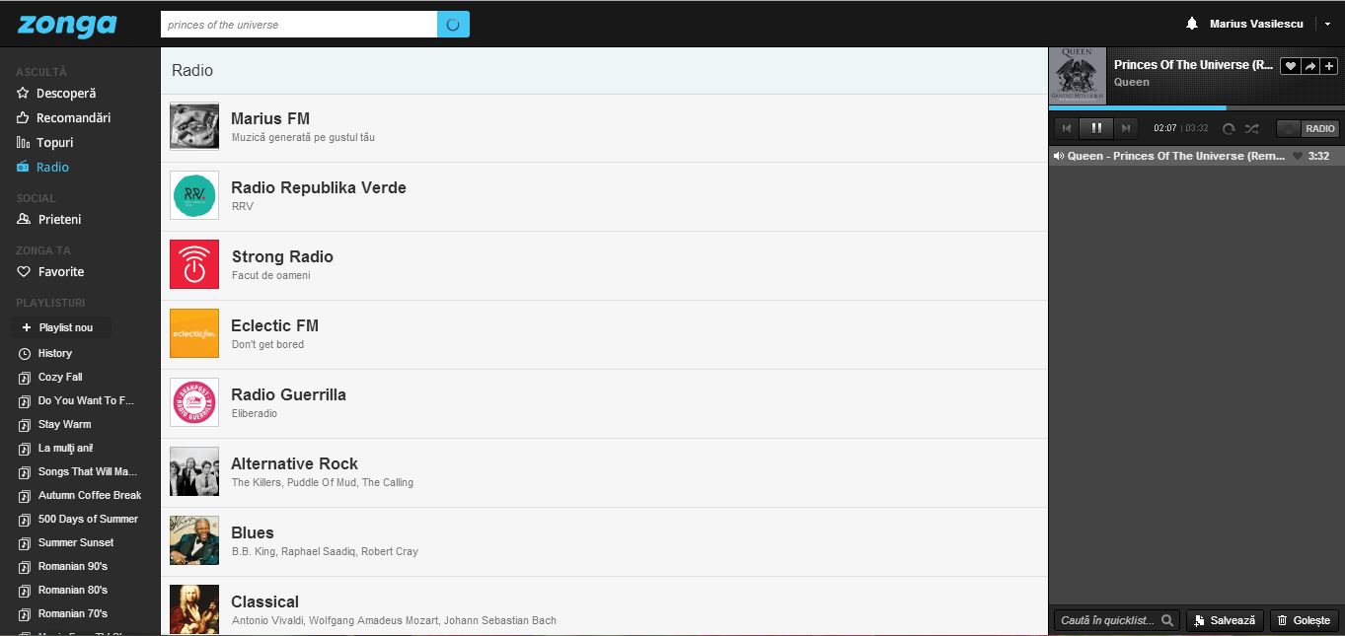Viewport: 1345px width, 636px height.
Task: Open the Summer Sunset playlist
Action: pyautogui.click(x=66, y=542)
